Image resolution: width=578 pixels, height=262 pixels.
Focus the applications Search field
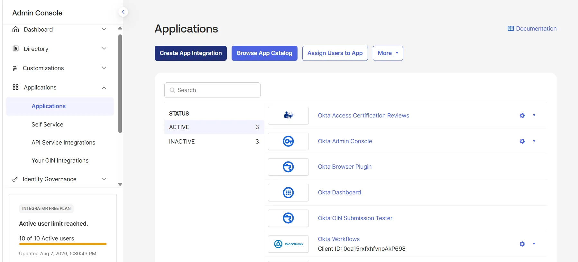[x=212, y=90]
